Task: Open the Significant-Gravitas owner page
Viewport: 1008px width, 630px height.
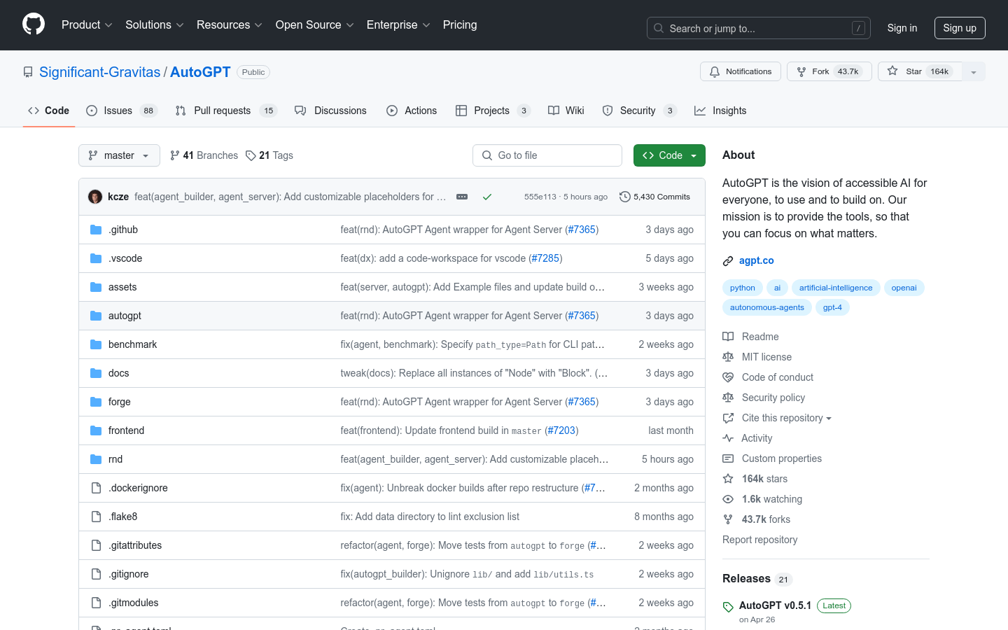Action: tap(100, 72)
